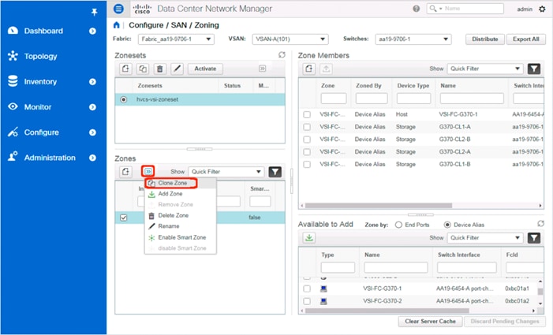Select hvcs-vsi-zoneset radio button

(123, 99)
